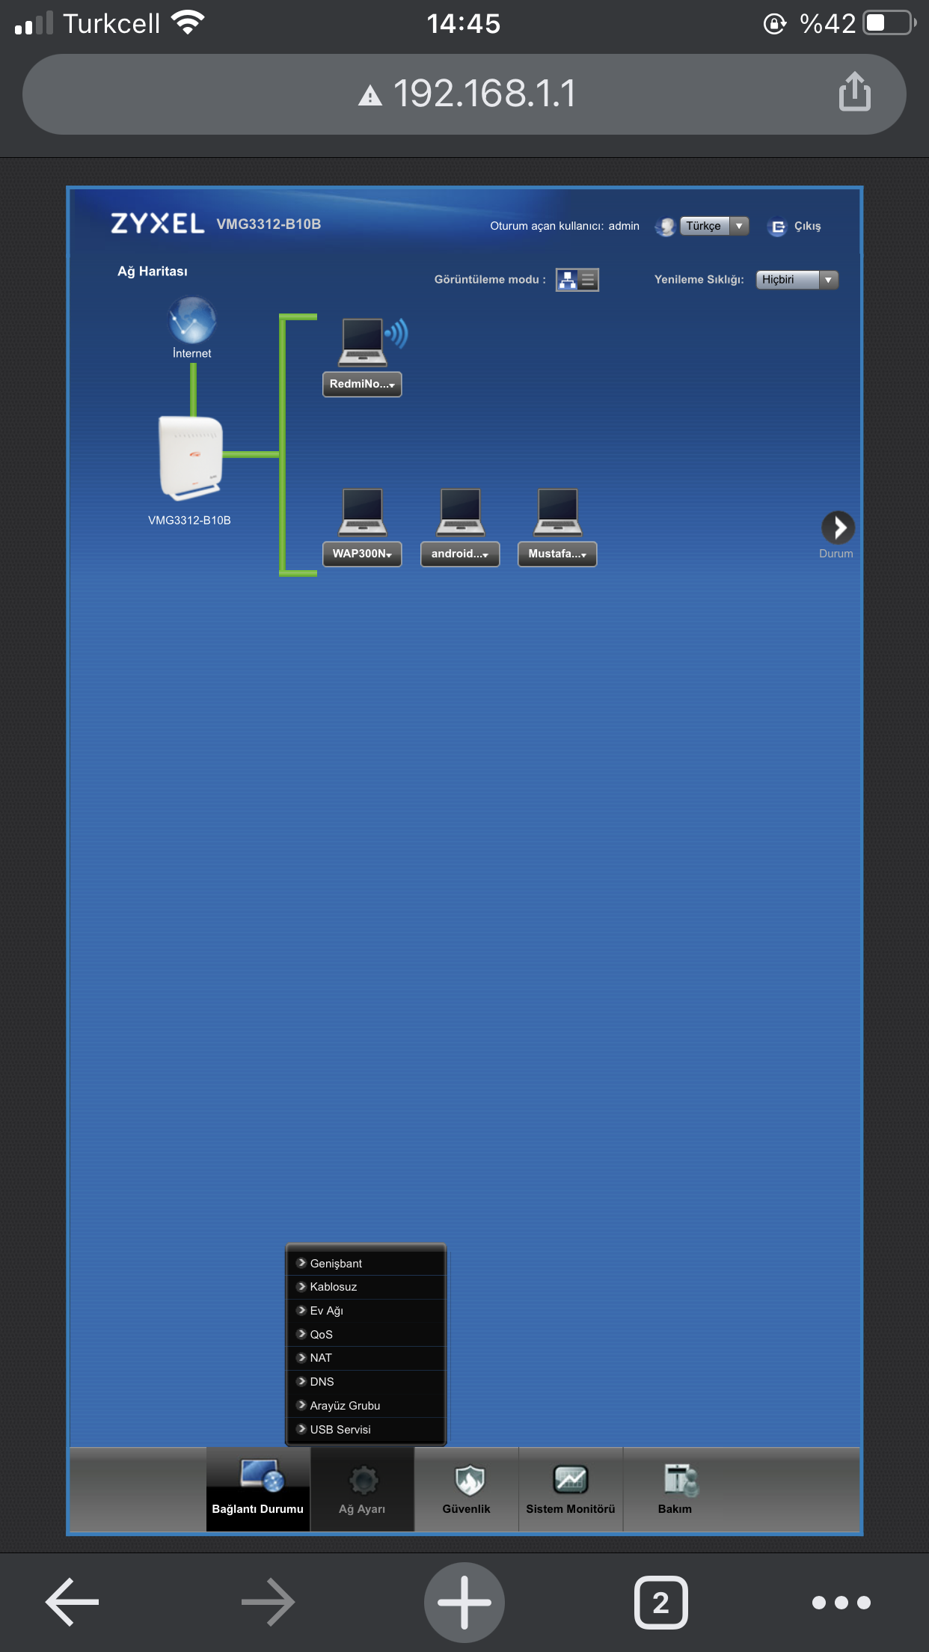Click the Internet globe icon
This screenshot has width=929, height=1652.
click(x=192, y=320)
